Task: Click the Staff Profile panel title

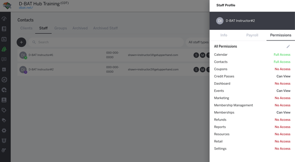Action: (226, 5)
